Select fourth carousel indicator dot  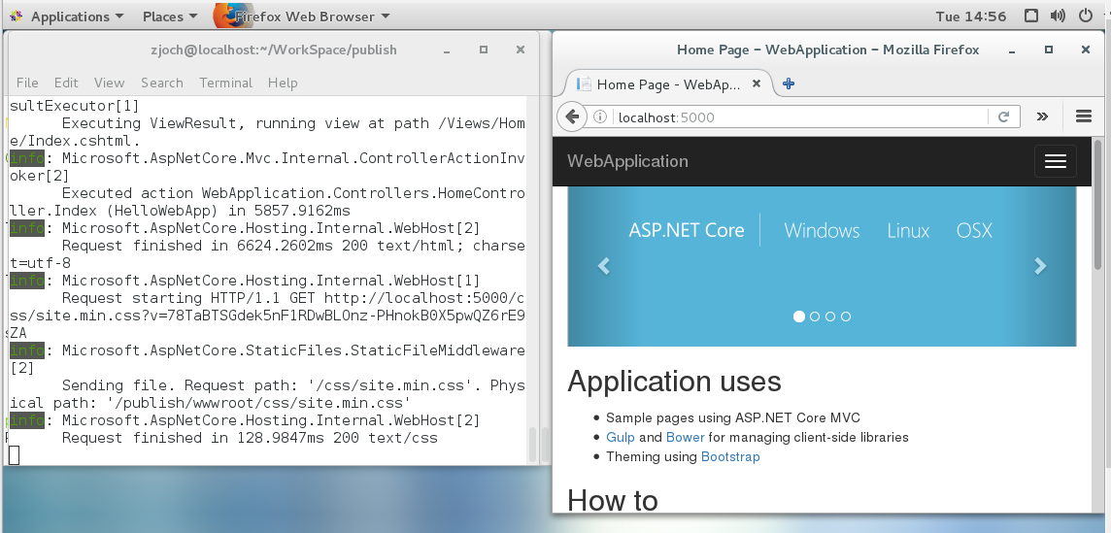[x=846, y=316]
